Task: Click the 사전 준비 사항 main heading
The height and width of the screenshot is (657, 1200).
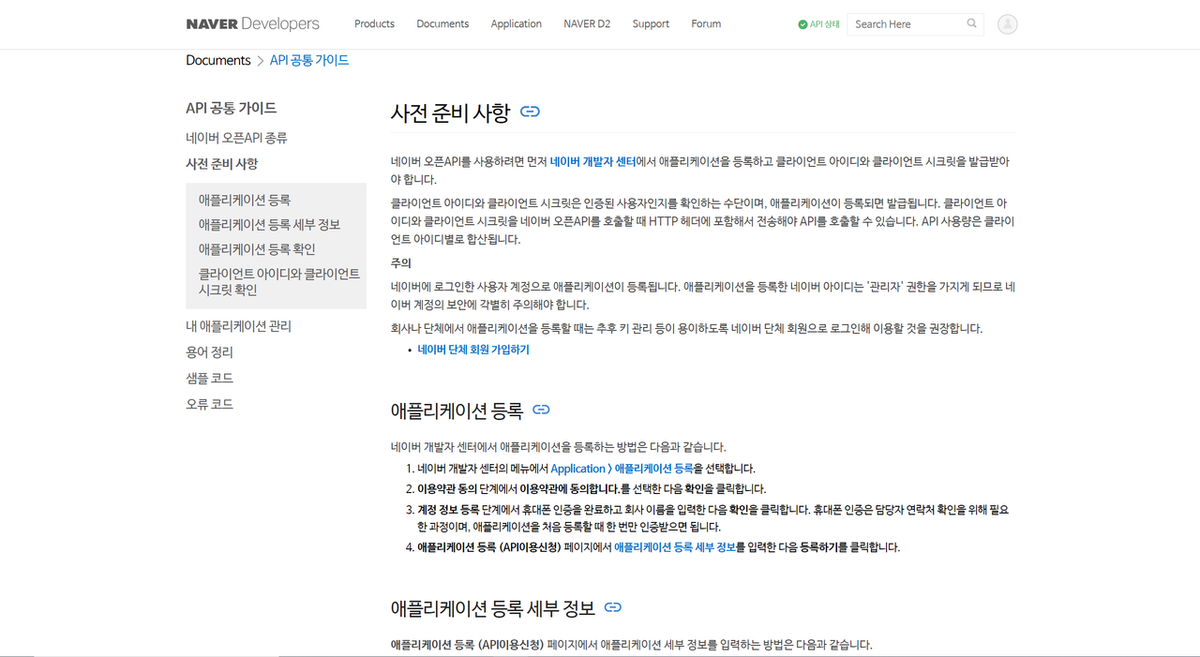Action: click(450, 112)
